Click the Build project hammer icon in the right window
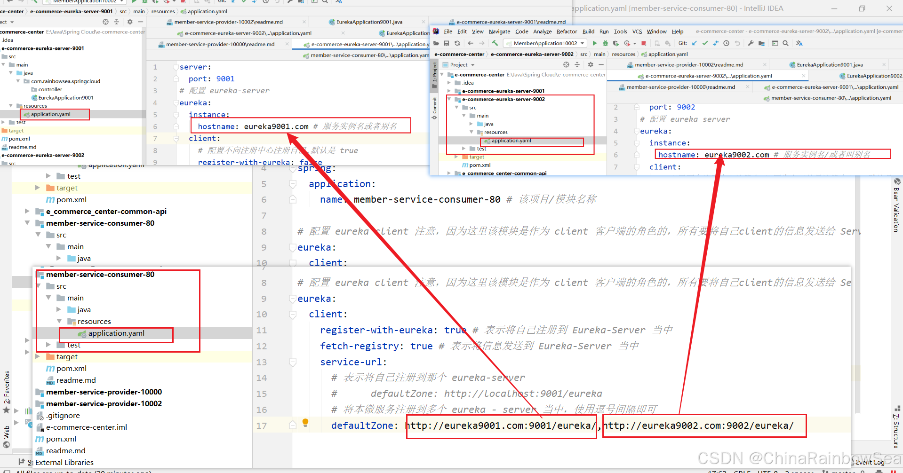The height and width of the screenshot is (473, 903). 495,43
